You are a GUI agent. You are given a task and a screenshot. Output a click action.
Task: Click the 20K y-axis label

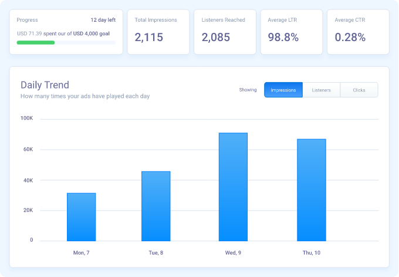click(x=27, y=210)
